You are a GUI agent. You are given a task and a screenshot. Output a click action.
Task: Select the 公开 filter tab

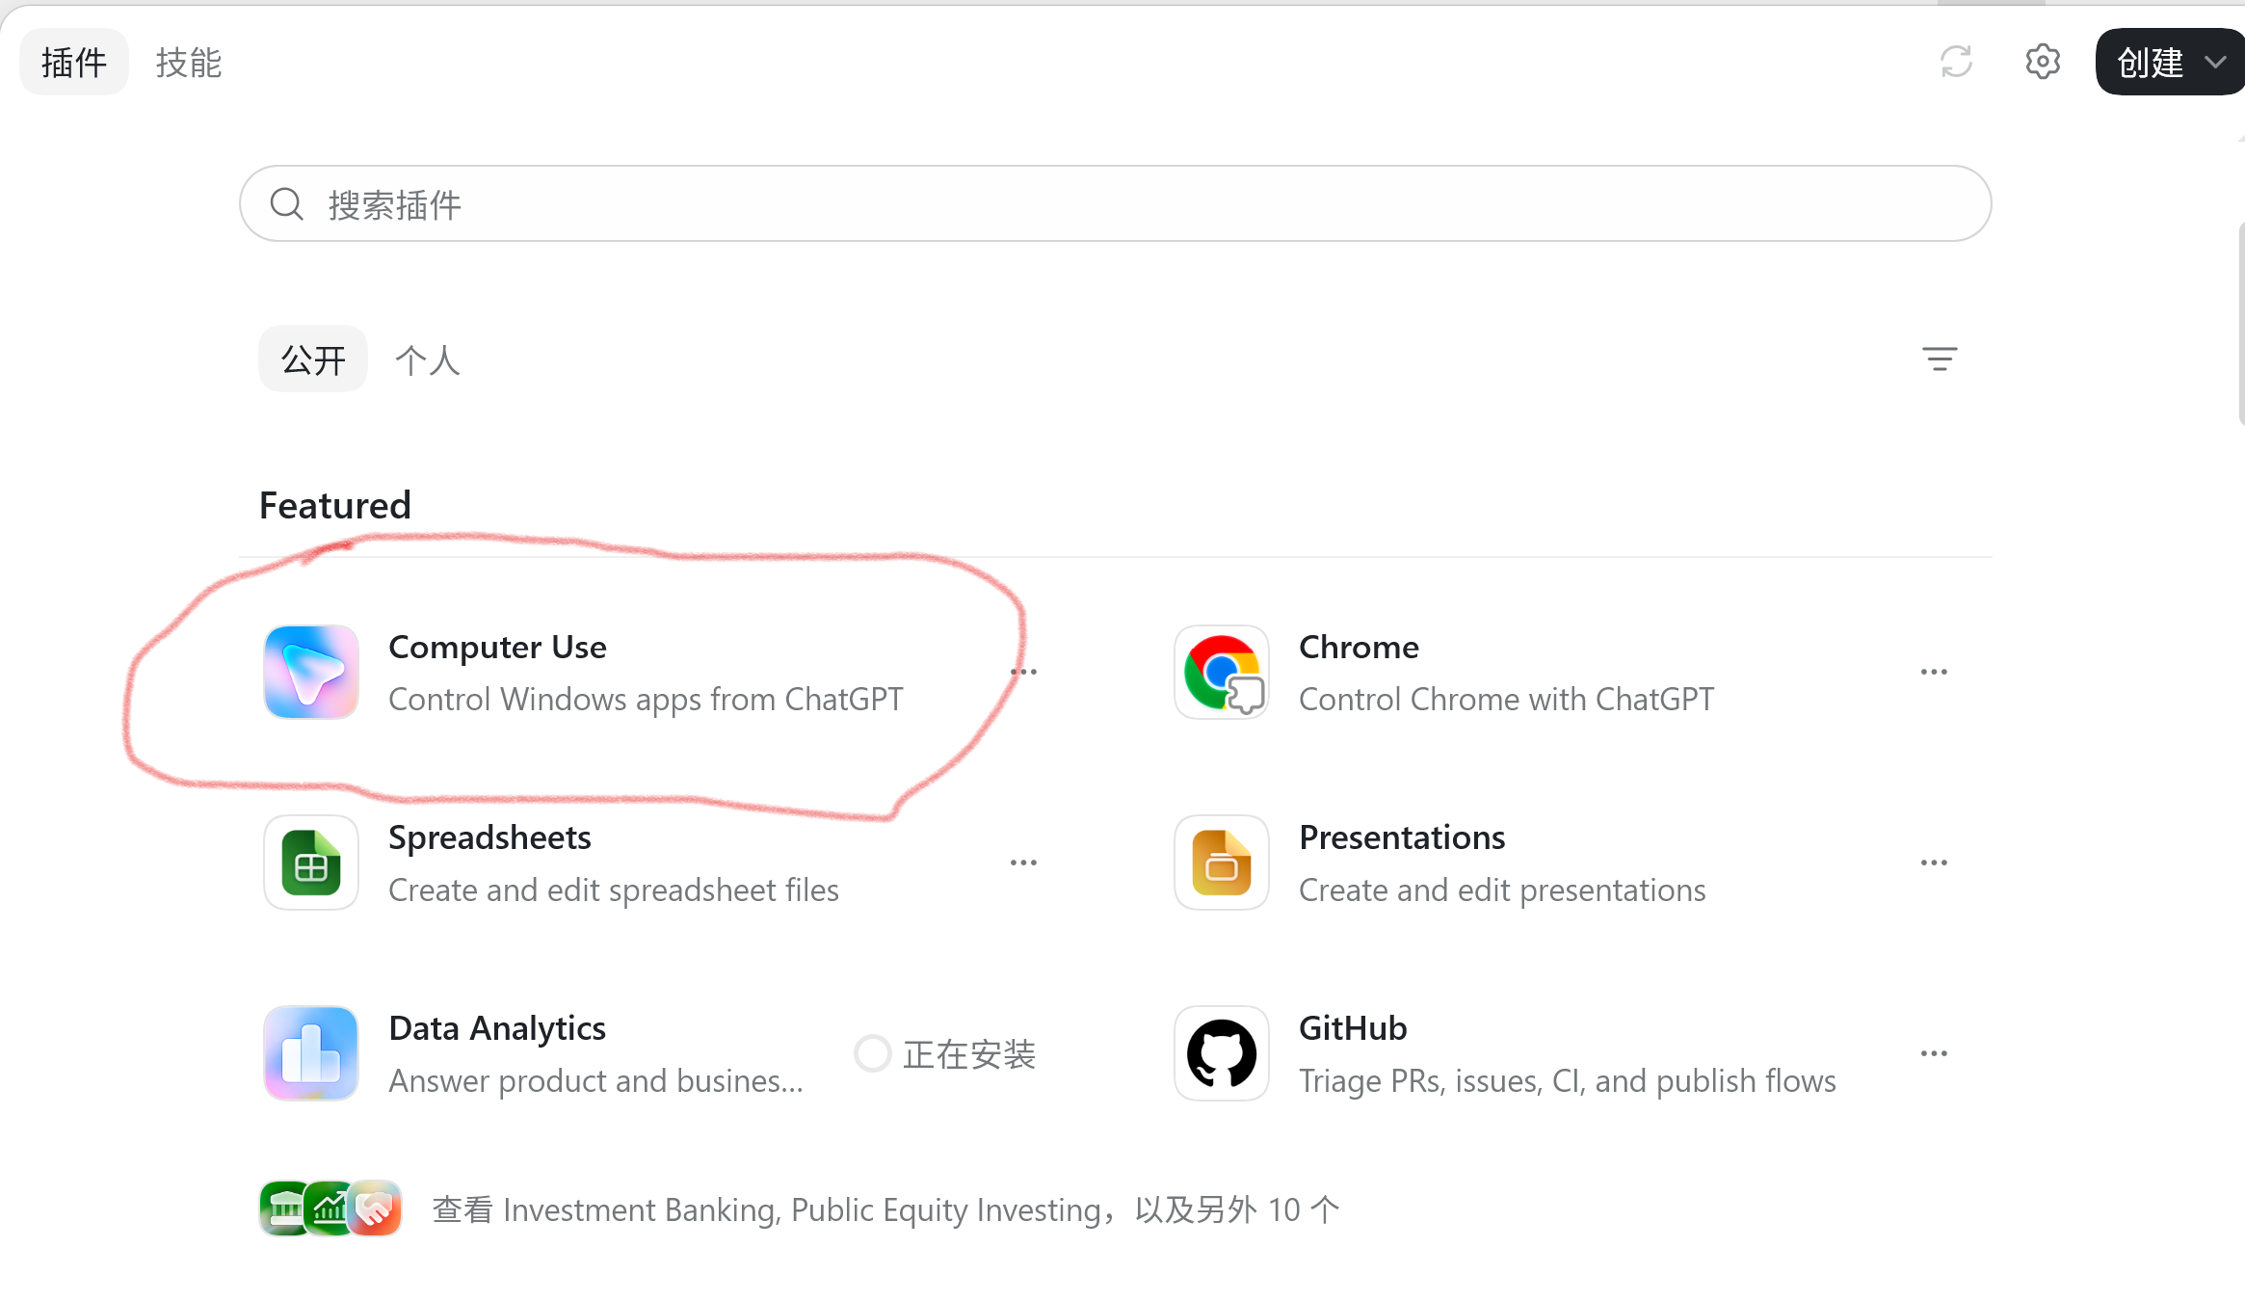click(313, 359)
